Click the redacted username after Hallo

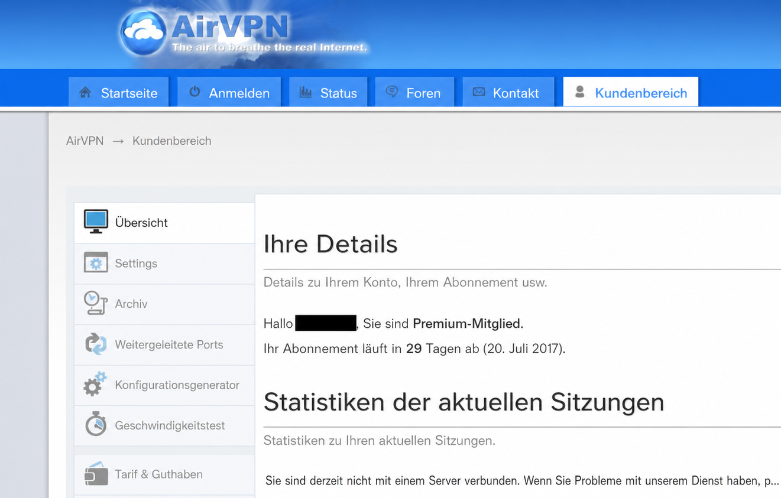pyautogui.click(x=326, y=323)
